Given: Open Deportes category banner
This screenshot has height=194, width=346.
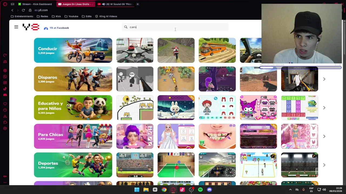Looking at the screenshot, I should coord(73,165).
